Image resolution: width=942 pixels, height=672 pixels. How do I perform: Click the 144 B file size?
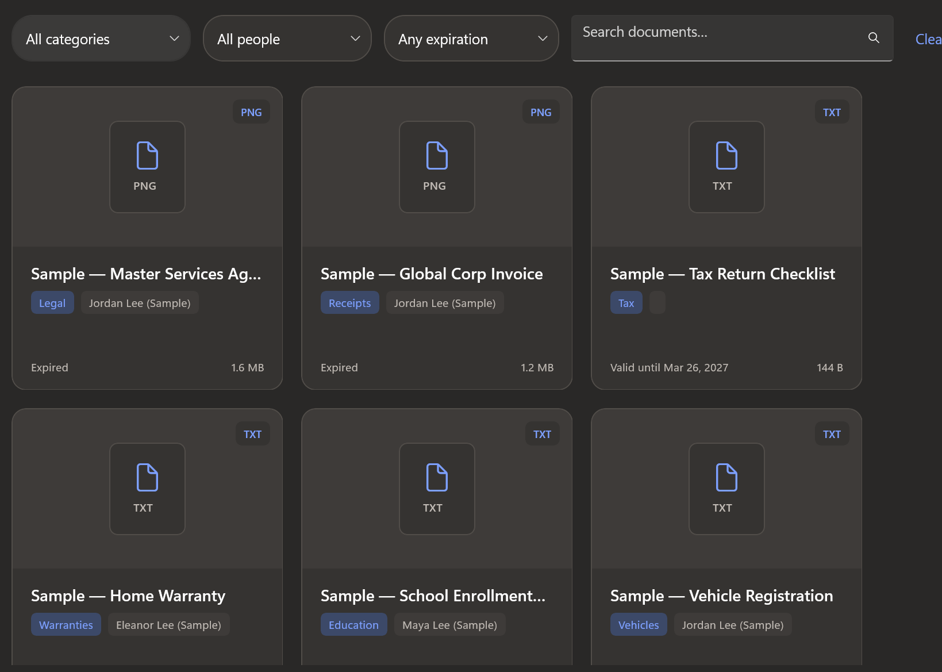click(830, 367)
